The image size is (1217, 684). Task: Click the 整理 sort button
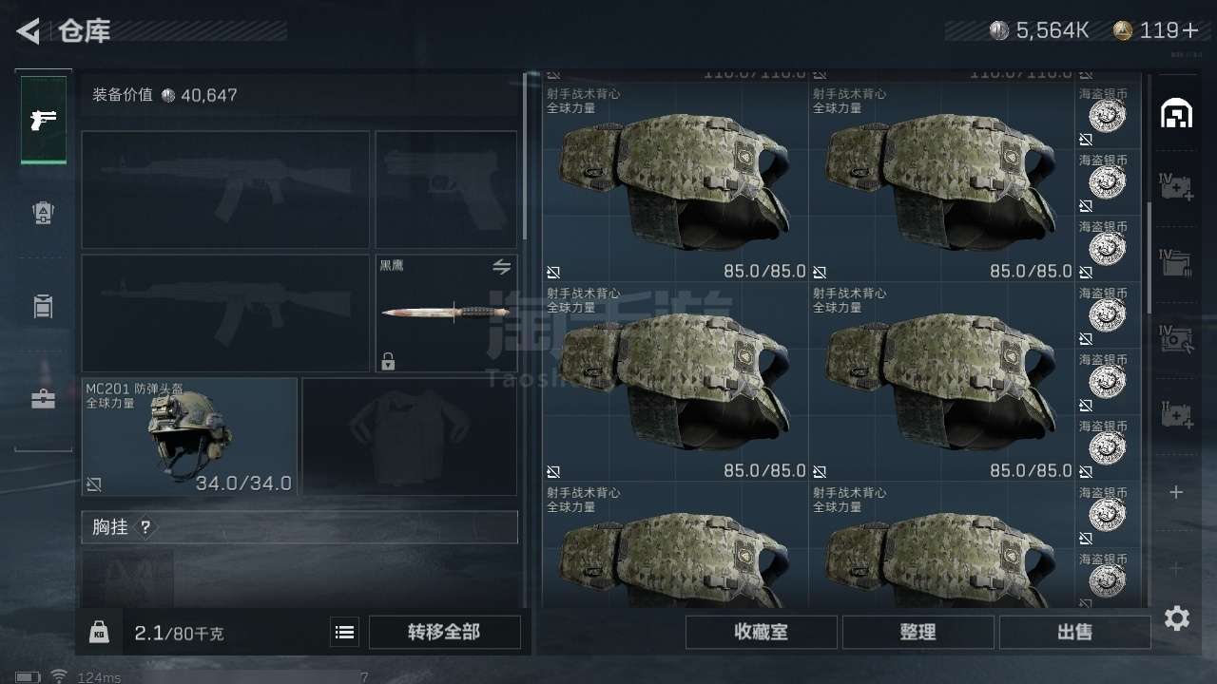point(918,632)
